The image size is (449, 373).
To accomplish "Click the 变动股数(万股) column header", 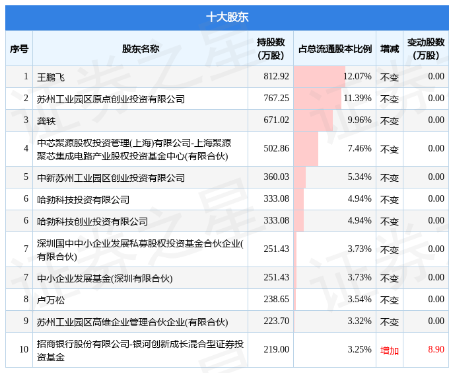I will pos(426,48).
